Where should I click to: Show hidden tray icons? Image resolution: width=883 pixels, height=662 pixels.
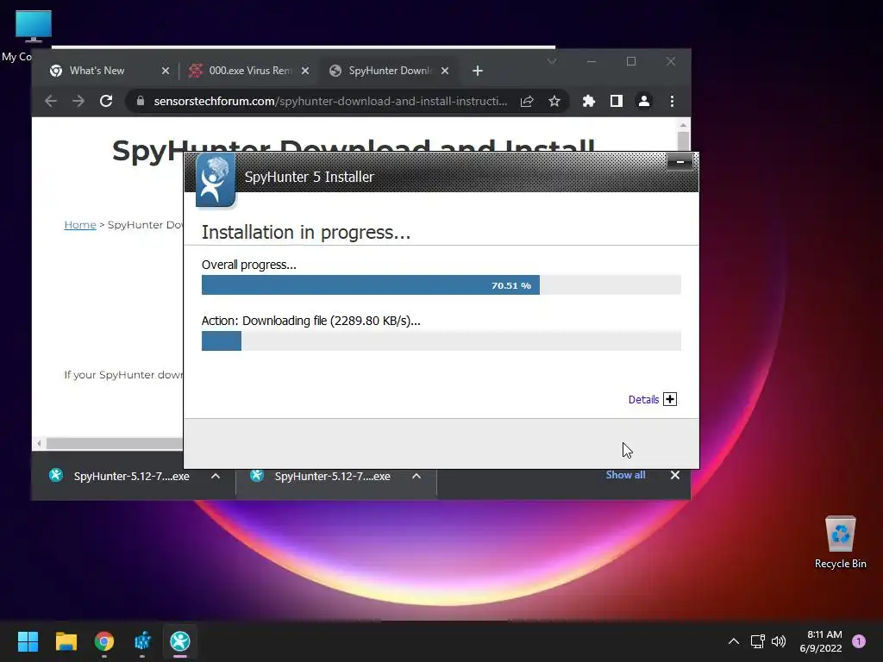point(733,641)
